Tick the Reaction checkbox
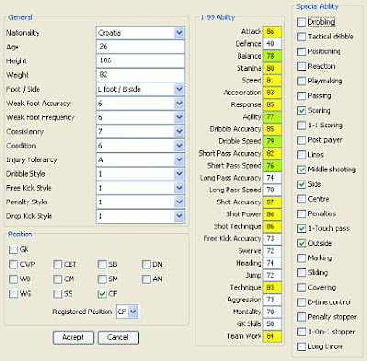 tap(302, 66)
